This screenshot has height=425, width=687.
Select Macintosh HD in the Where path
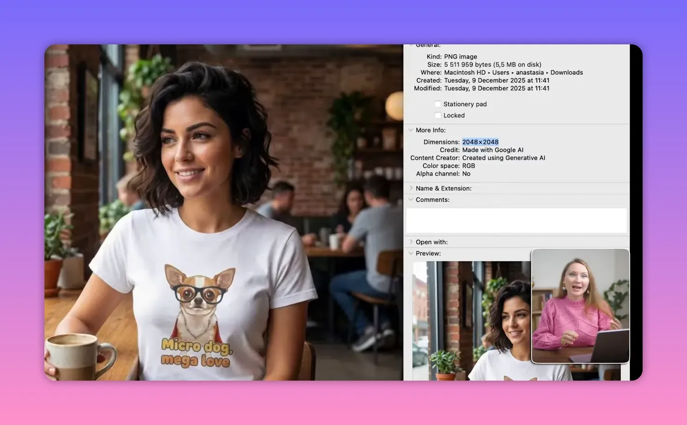pyautogui.click(x=465, y=72)
